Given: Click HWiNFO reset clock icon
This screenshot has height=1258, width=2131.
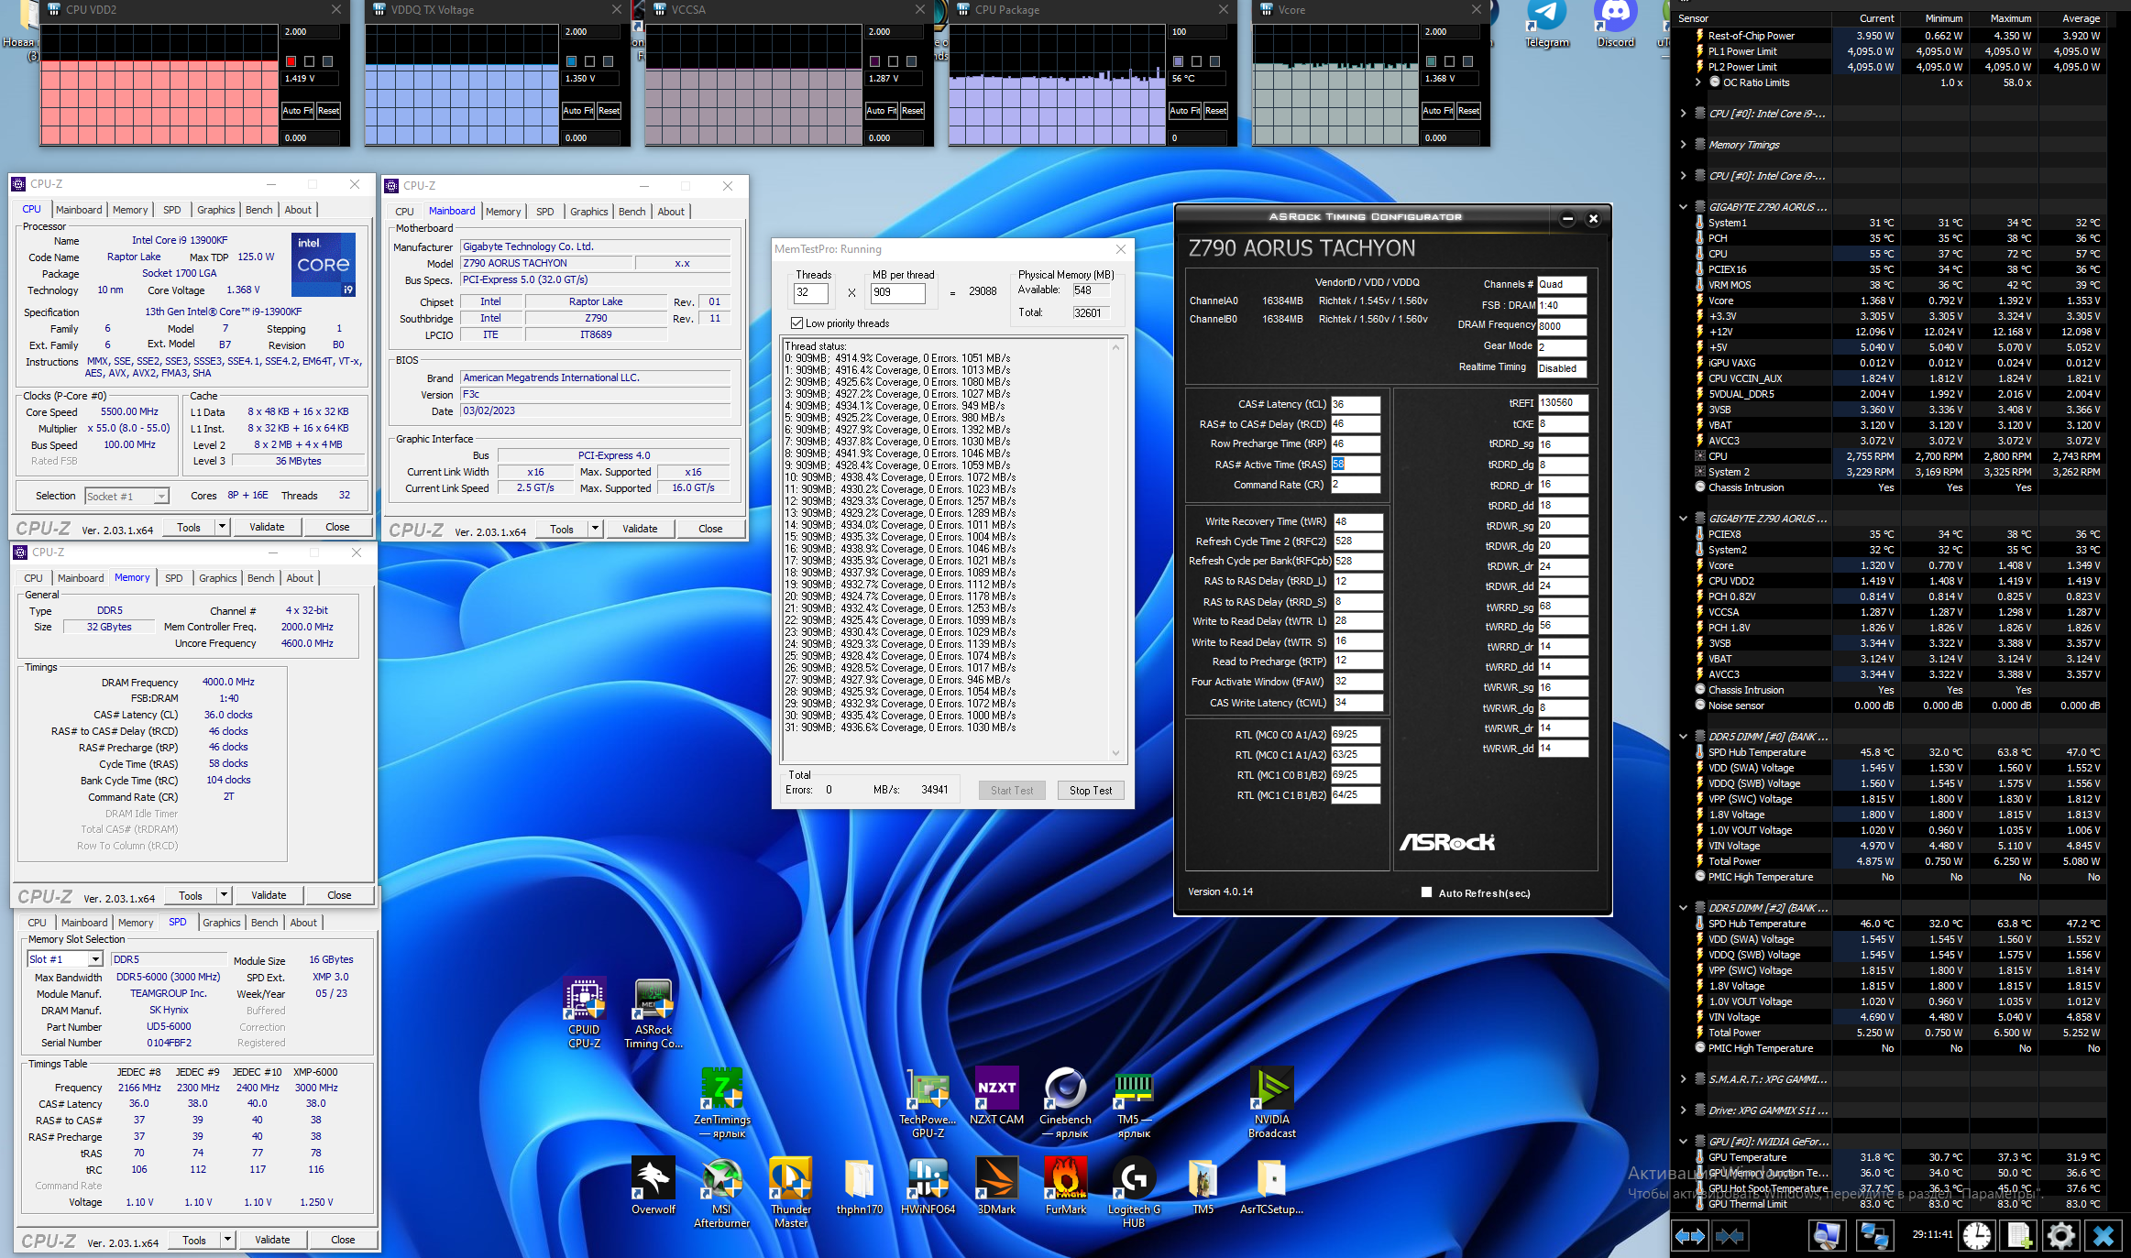Looking at the screenshot, I should (x=1976, y=1236).
